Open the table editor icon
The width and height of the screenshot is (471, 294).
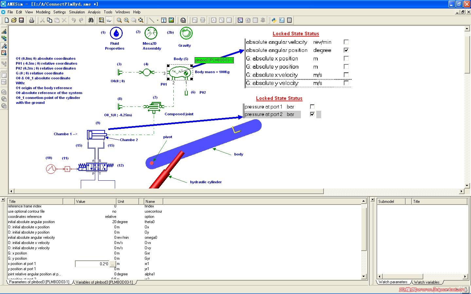click(x=289, y=20)
